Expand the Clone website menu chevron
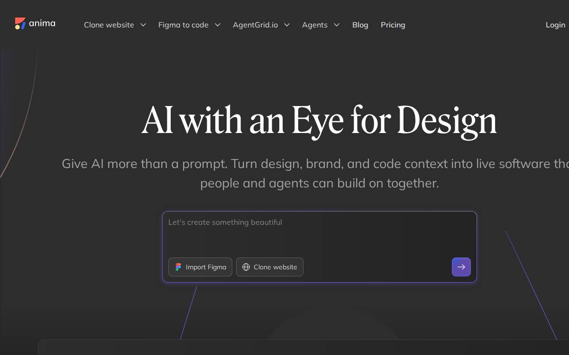Screen dimensions: 569x355 click(x=143, y=25)
